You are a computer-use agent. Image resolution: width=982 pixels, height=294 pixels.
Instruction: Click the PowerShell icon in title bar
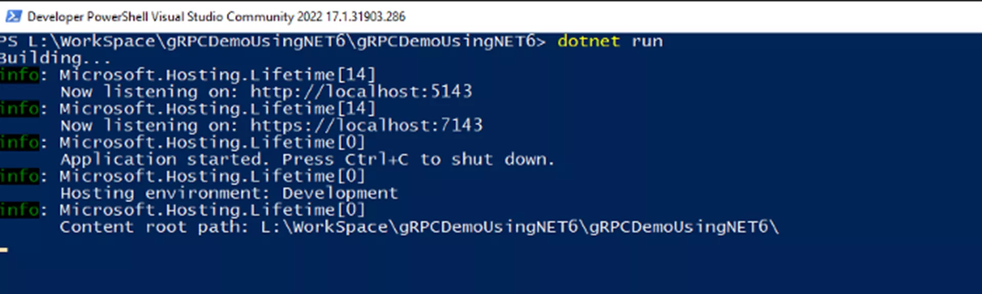13,16
